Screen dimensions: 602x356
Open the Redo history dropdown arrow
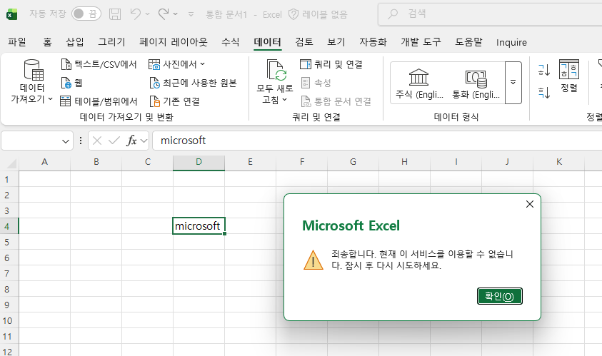click(176, 14)
